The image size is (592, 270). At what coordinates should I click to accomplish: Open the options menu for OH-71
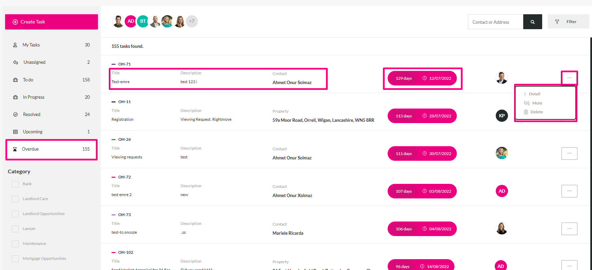click(x=569, y=78)
